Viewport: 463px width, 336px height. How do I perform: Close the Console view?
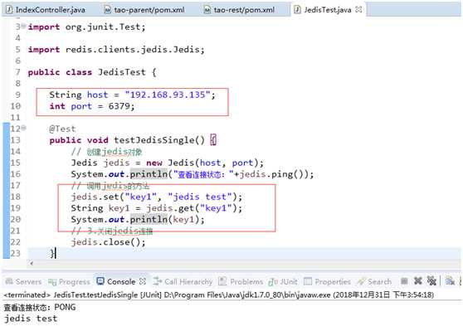click(143, 281)
